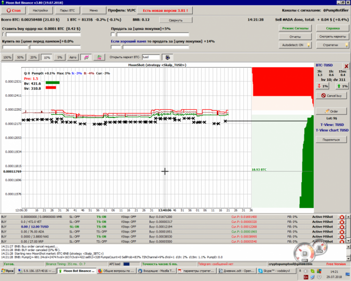This screenshot has height=281, width=351.
Task: Click the Cancel buy button
Action: pyautogui.click(x=331, y=96)
